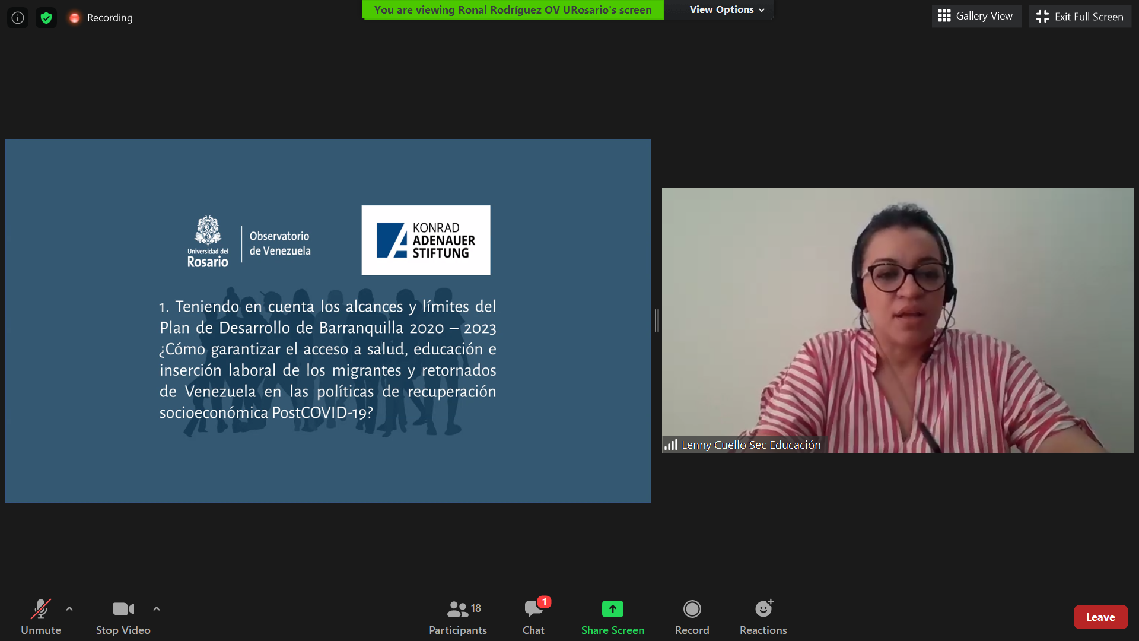
Task: Leave the meeting
Action: tap(1100, 617)
